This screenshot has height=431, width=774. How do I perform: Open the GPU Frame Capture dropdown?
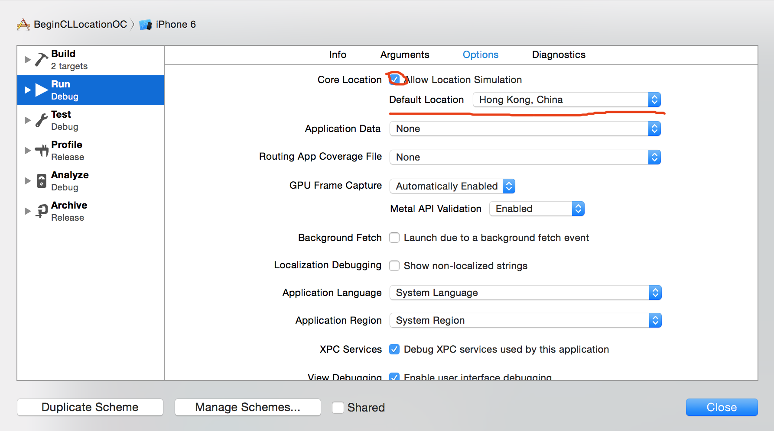click(x=452, y=186)
